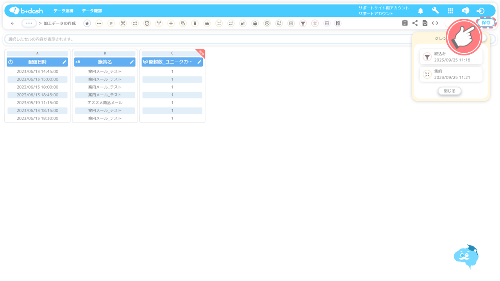Click the 加工データの作成 breadcrumb text
500x281 pixels.
[x=60, y=23]
